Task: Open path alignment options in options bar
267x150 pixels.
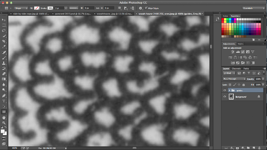Action: pos(126,8)
